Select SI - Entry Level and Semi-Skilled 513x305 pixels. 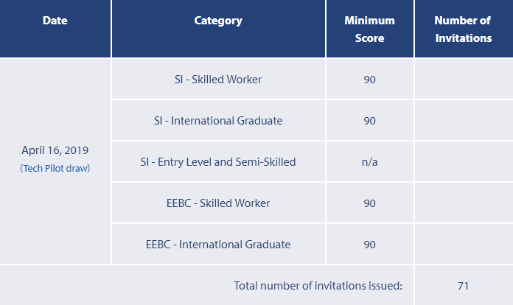[x=218, y=161]
